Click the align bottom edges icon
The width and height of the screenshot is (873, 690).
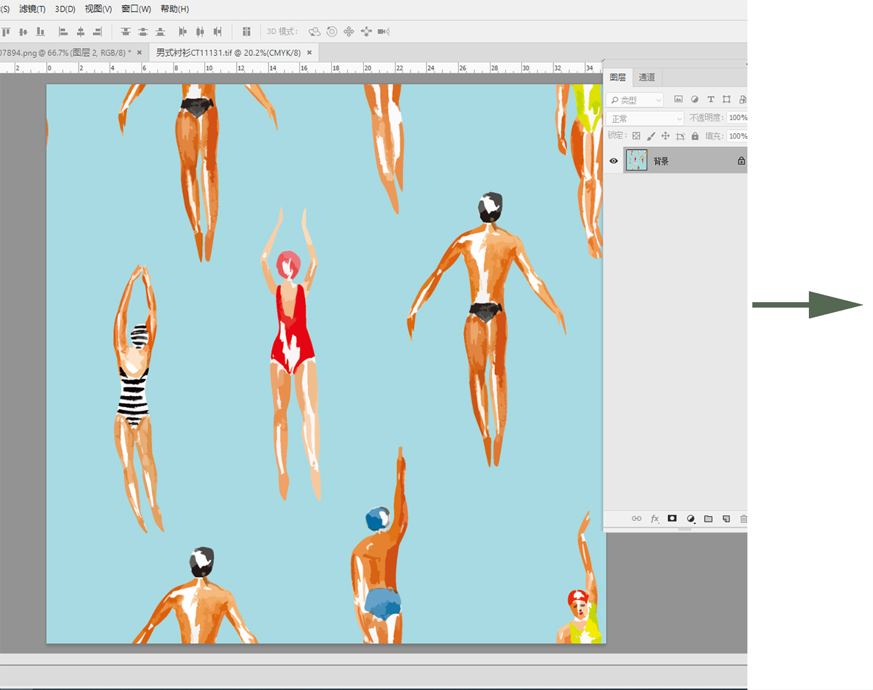(x=41, y=32)
